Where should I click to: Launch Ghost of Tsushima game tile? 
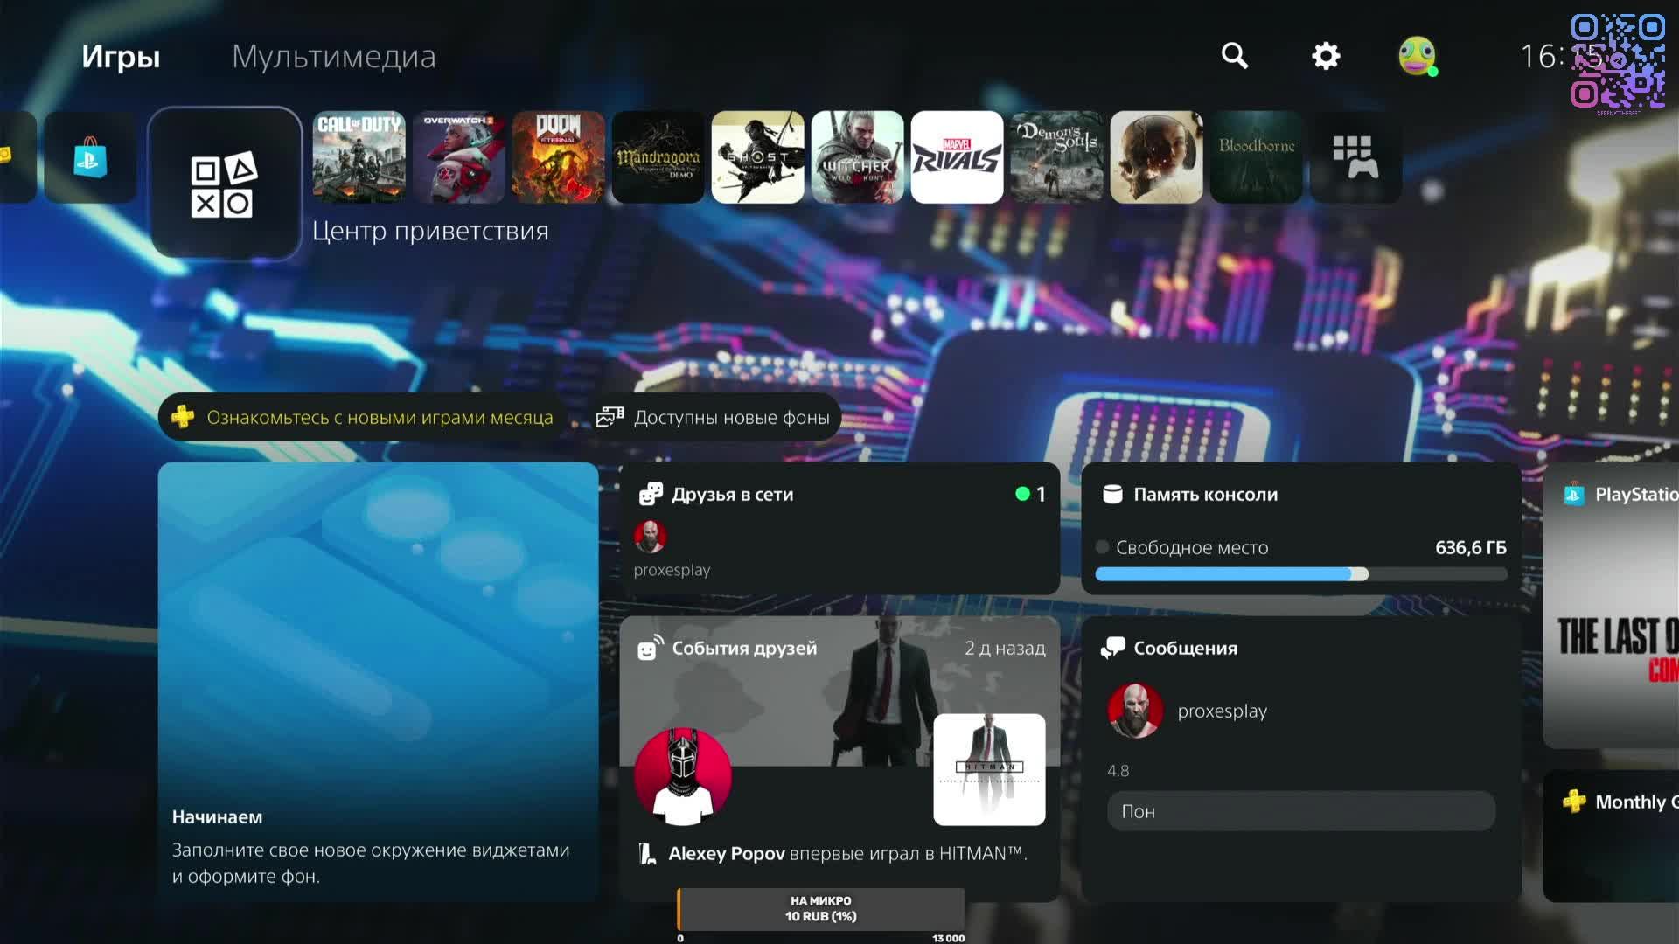tap(757, 157)
